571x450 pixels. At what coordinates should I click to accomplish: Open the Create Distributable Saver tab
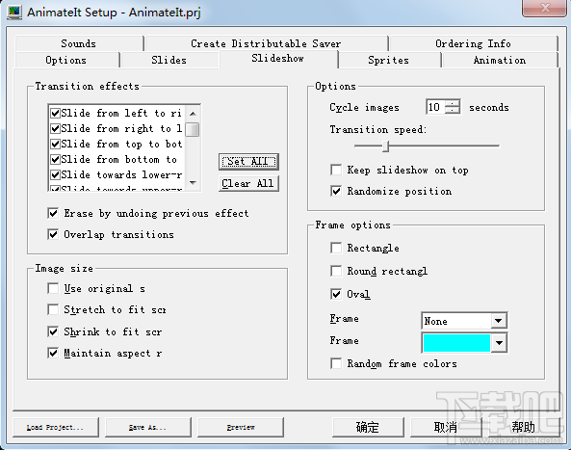[266, 43]
